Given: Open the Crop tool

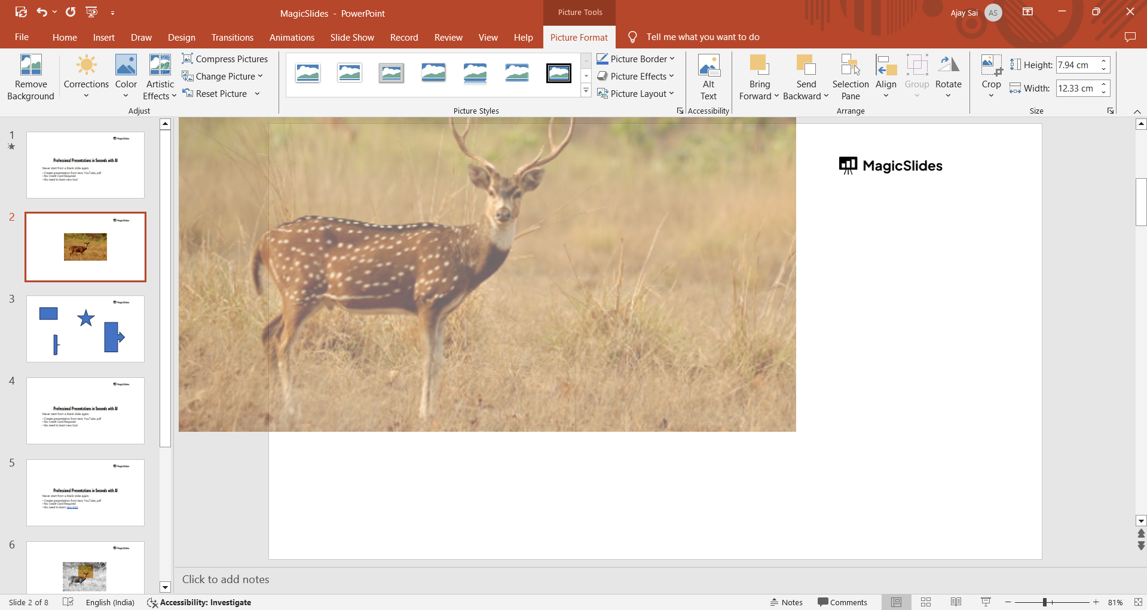Looking at the screenshot, I should [x=991, y=65].
